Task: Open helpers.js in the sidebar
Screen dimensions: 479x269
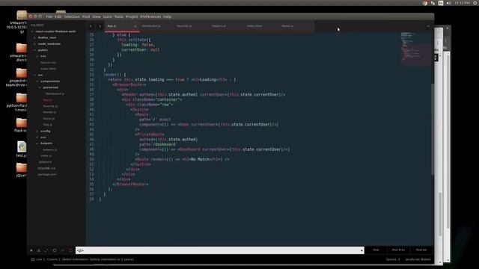Action: (x=50, y=149)
